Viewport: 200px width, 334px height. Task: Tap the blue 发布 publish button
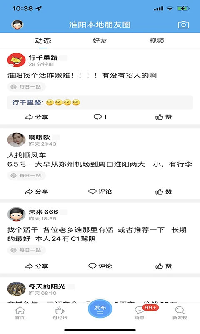coord(100,309)
